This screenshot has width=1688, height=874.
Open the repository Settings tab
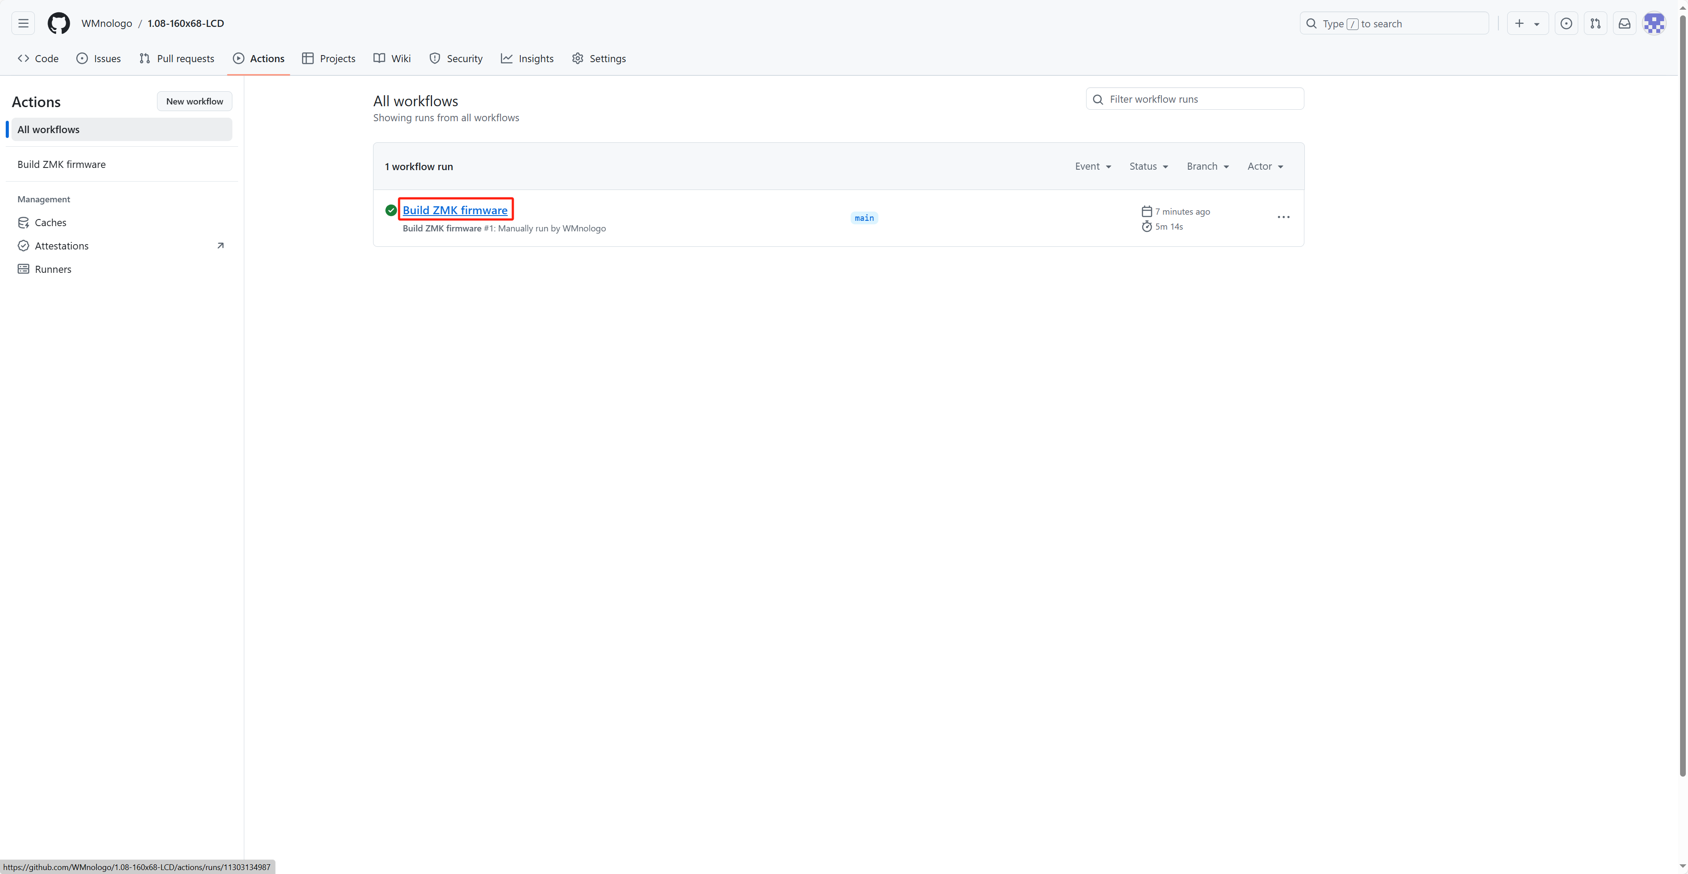tap(599, 58)
